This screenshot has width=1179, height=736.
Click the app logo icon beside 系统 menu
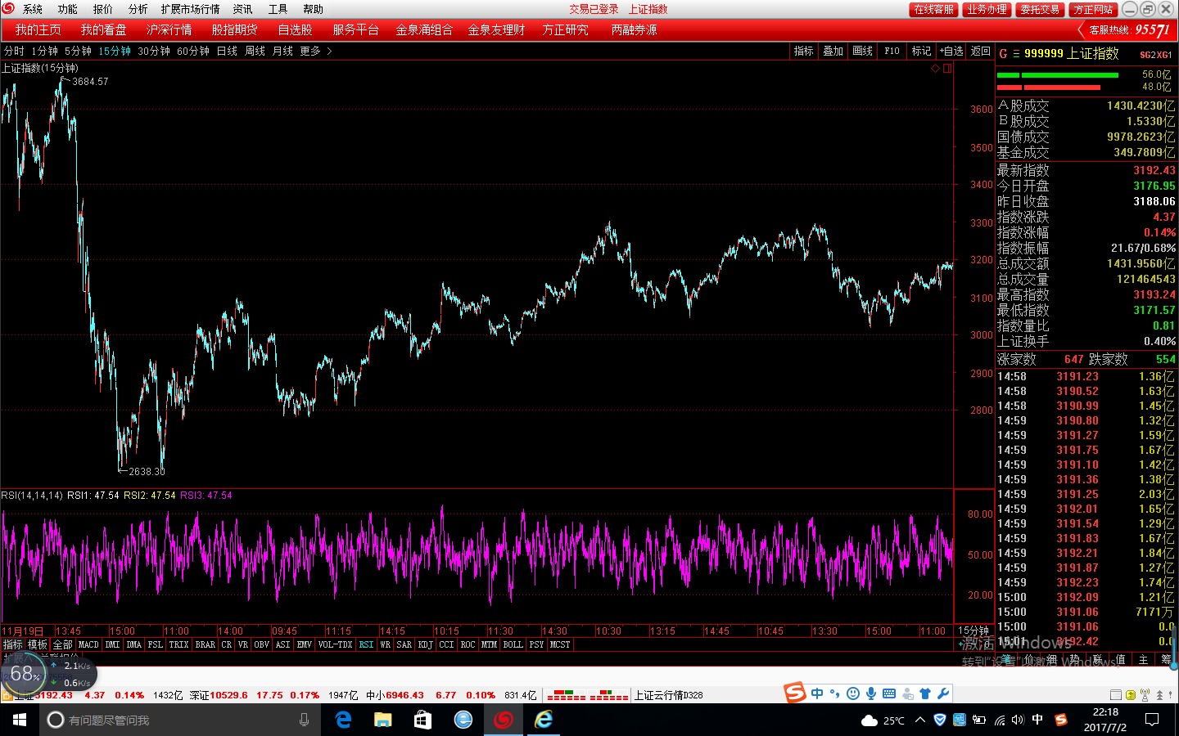pos(9,9)
